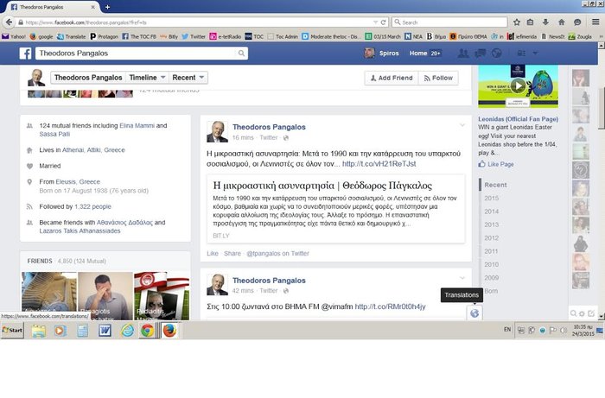Open friend requests icon in Facebook header
The height and width of the screenshot is (398, 605).
(463, 54)
